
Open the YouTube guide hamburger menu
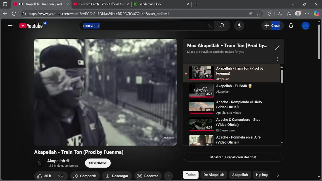pyautogui.click(x=10, y=26)
